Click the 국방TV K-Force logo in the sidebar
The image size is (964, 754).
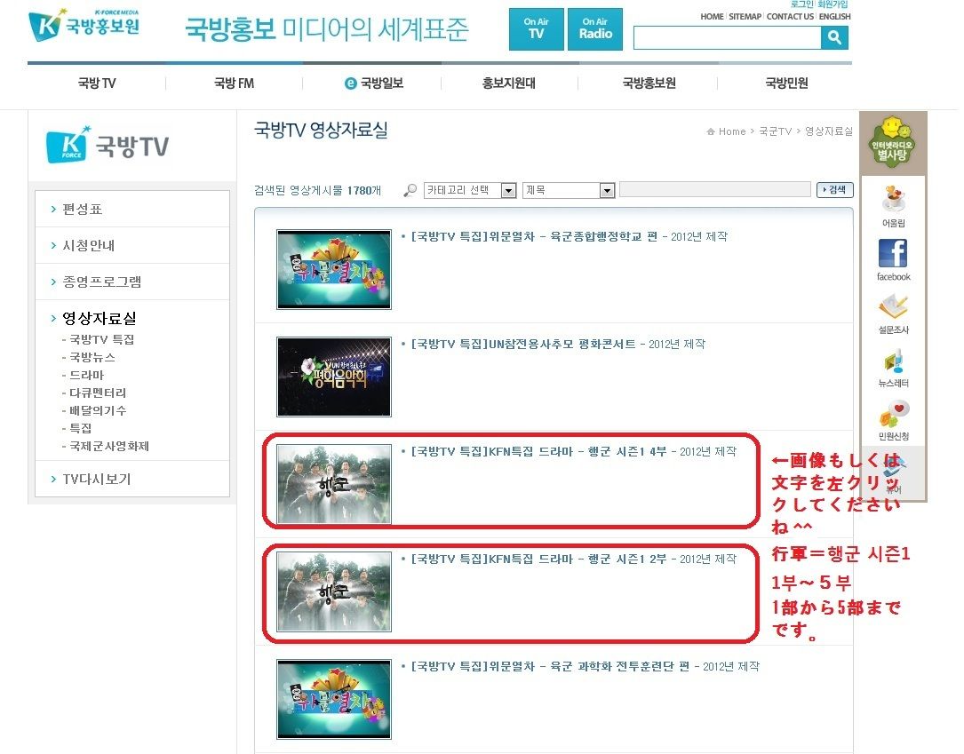[108, 145]
